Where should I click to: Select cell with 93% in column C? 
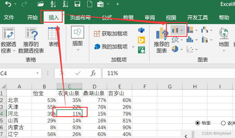pos(69,127)
